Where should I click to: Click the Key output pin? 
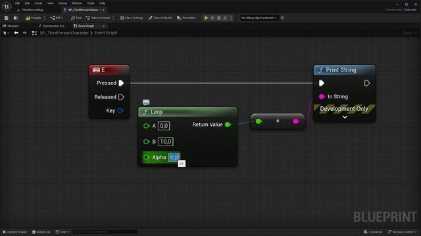pos(120,111)
